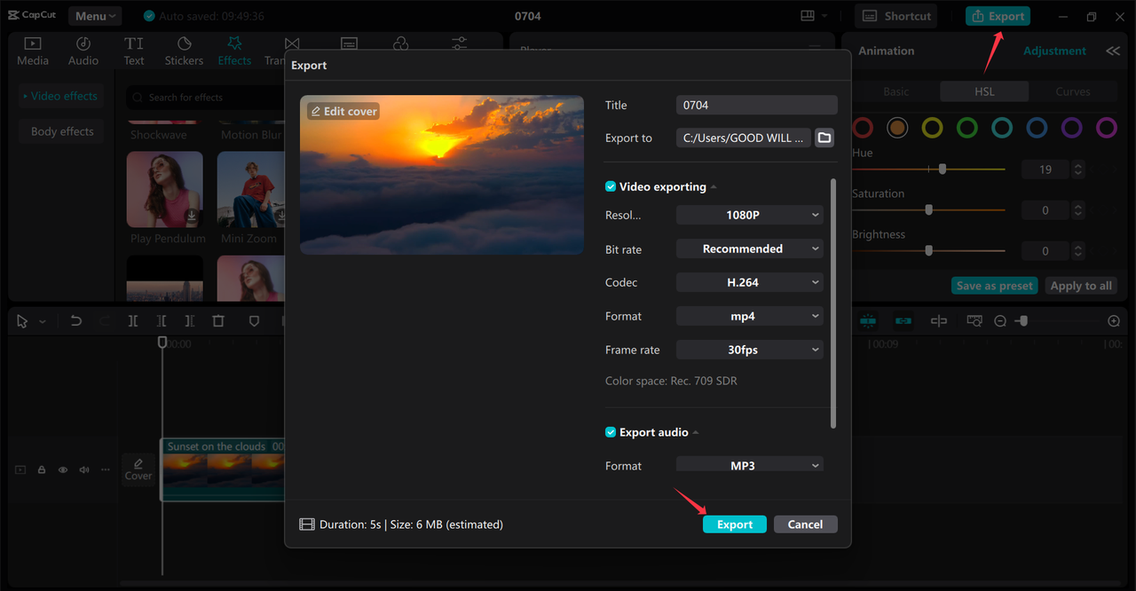Click the timeline zoom in magnifier

(1114, 321)
